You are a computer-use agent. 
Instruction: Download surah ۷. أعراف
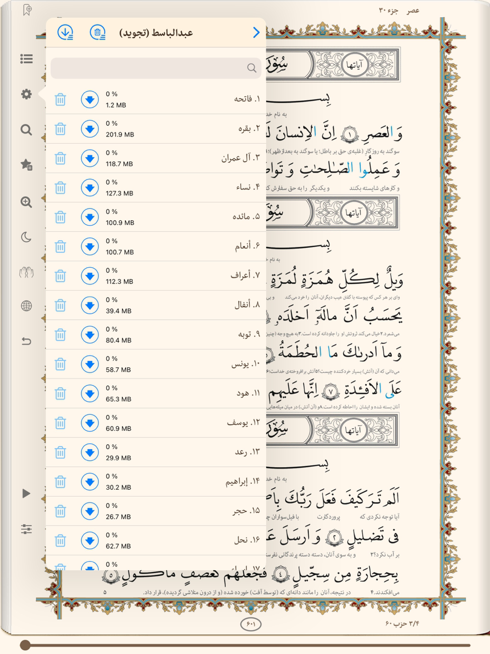point(90,276)
